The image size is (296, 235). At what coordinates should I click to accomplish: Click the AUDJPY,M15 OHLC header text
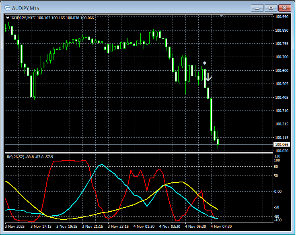(x=52, y=18)
